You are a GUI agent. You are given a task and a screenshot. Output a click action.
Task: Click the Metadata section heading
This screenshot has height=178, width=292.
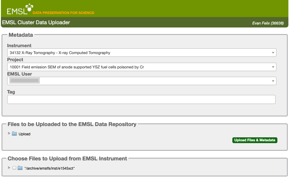pyautogui.click(x=21, y=35)
